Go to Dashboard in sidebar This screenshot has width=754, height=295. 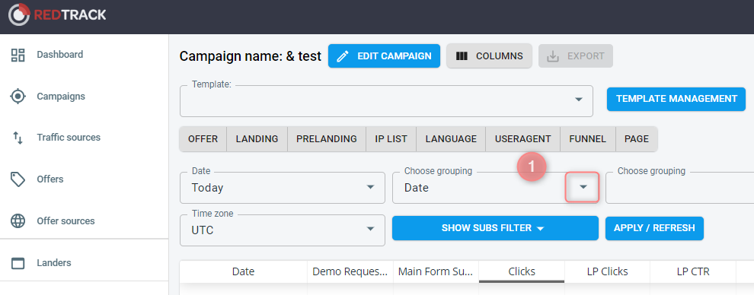pyautogui.click(x=60, y=55)
